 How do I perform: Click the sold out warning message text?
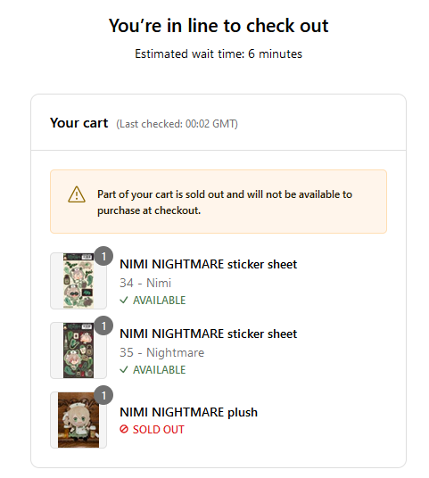pos(225,202)
